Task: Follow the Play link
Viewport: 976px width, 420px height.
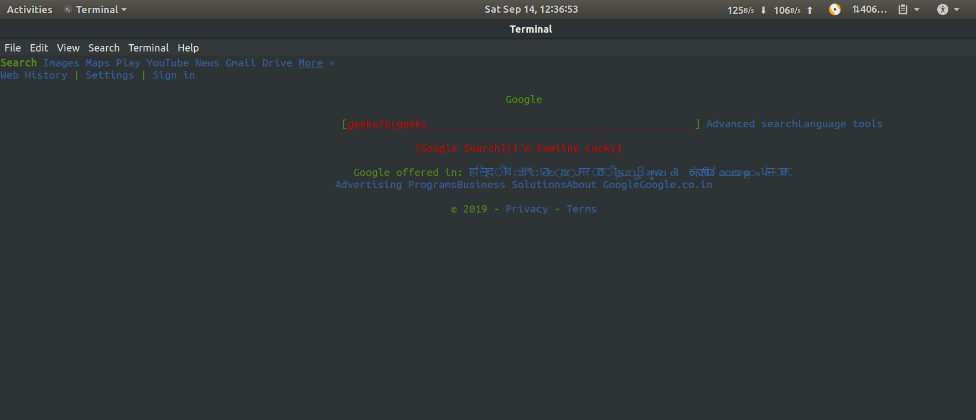Action: (128, 63)
